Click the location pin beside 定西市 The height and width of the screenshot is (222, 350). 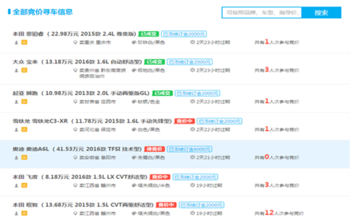tap(76, 102)
